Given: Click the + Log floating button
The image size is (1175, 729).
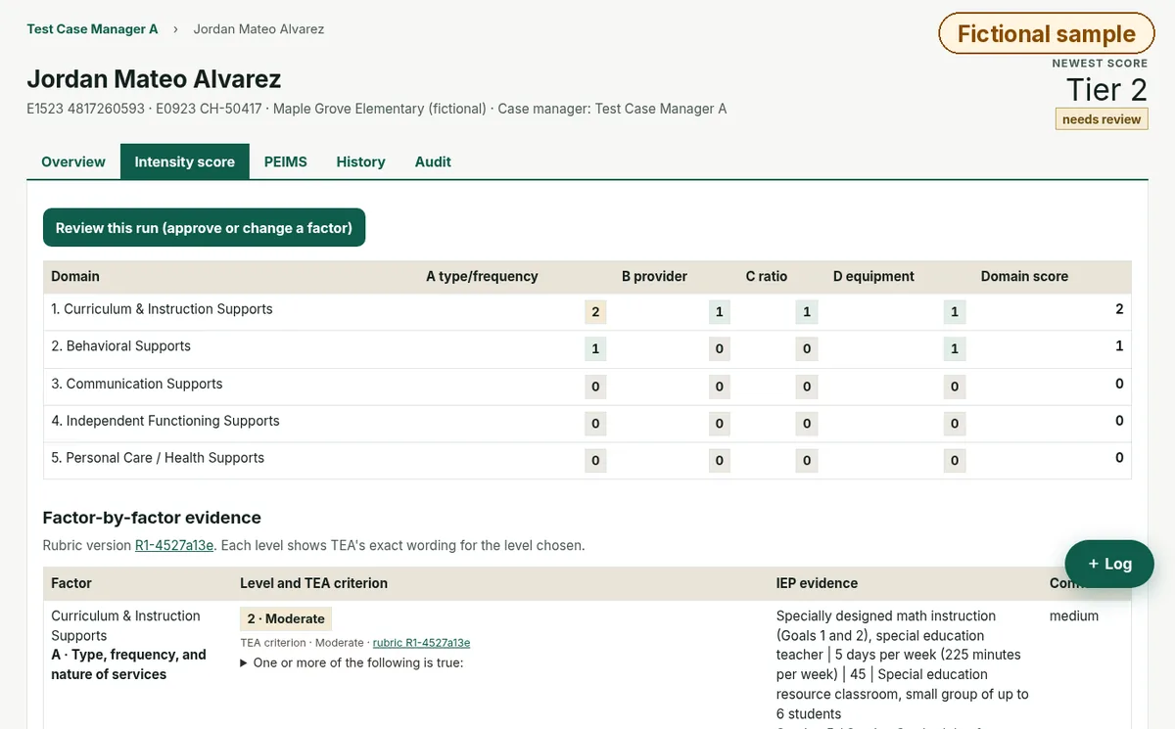Looking at the screenshot, I should 1109,564.
